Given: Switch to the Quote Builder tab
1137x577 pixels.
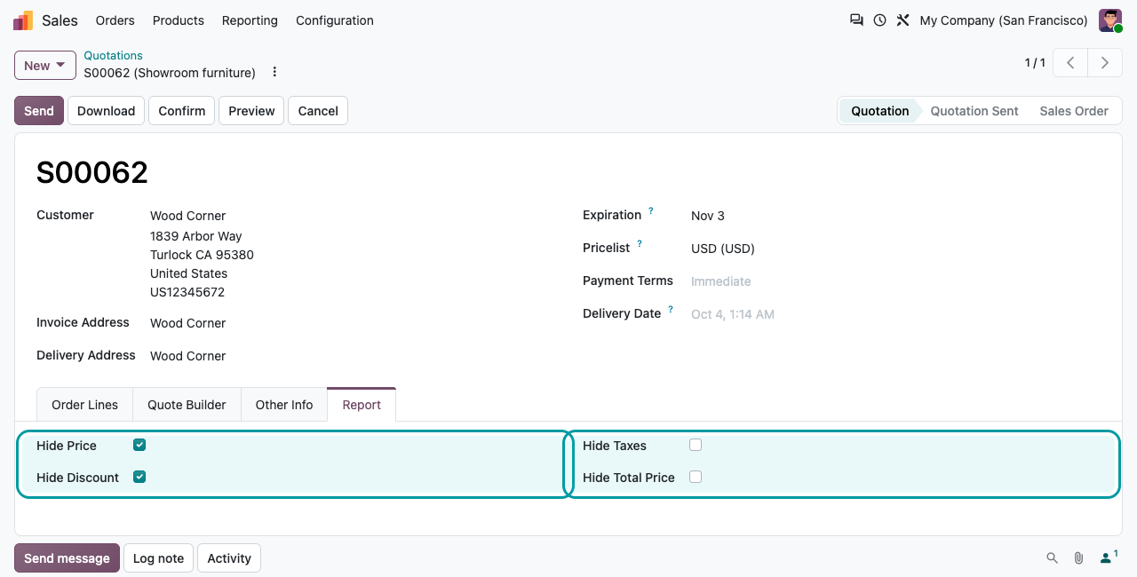Looking at the screenshot, I should pyautogui.click(x=187, y=405).
